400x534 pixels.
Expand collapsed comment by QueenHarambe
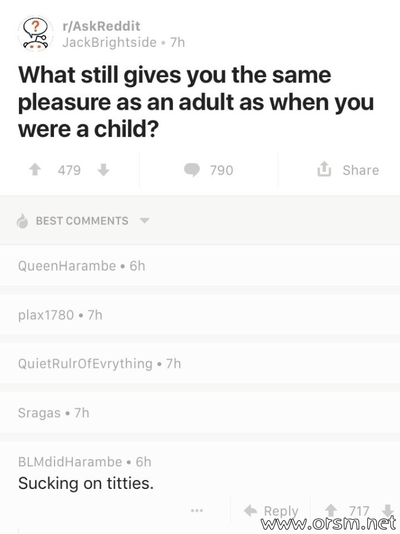click(x=200, y=266)
